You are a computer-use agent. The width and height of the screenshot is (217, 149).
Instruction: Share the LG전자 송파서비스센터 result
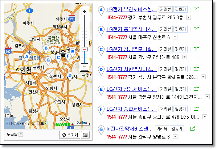point(196,109)
